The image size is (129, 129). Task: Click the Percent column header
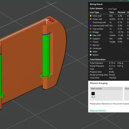point(122,12)
